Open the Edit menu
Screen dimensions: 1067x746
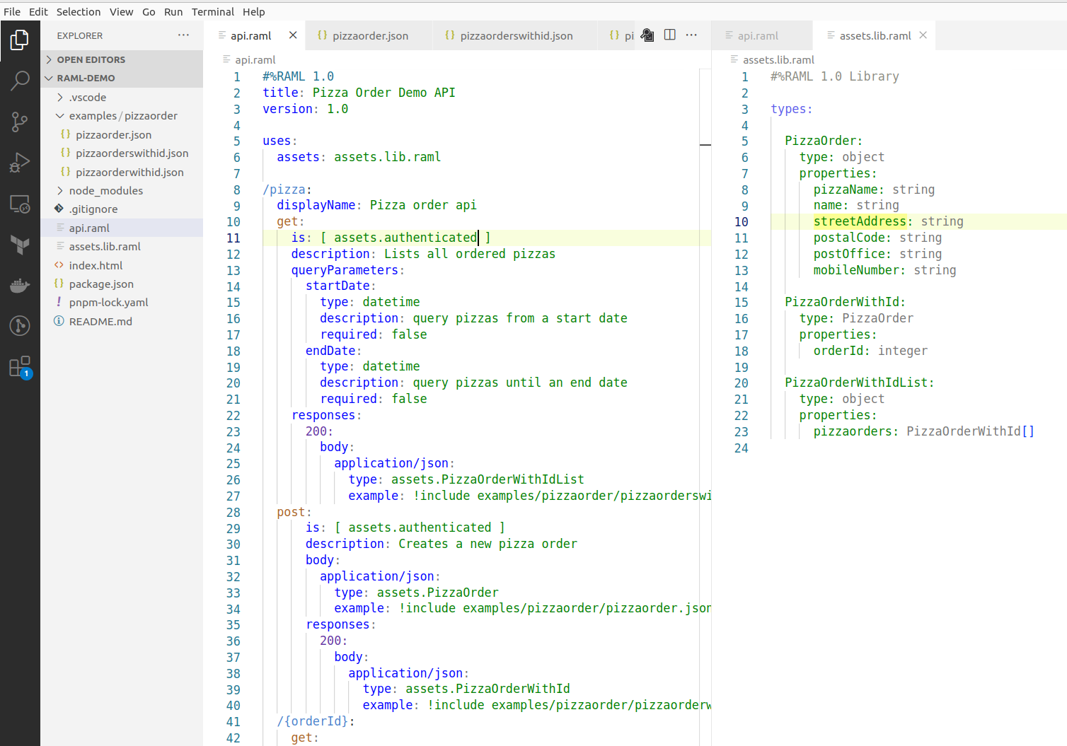[x=38, y=12]
